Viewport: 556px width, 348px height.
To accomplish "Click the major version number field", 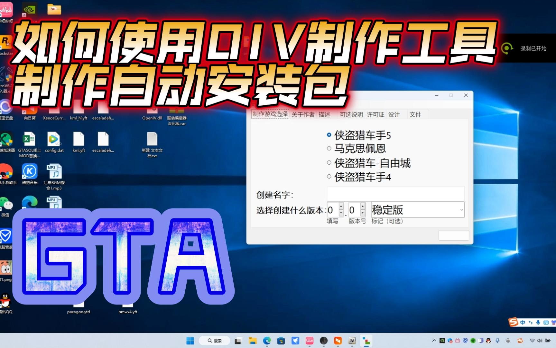I will pos(333,210).
